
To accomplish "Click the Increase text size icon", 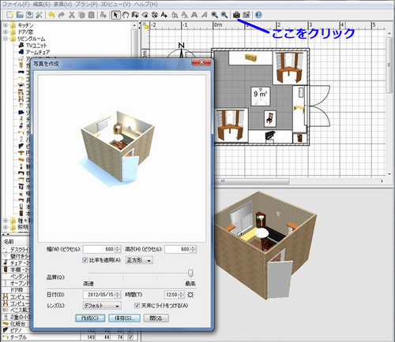I will pyautogui.click(x=175, y=15).
